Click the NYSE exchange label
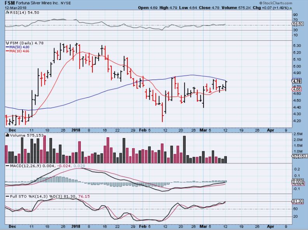Image resolution: width=308 pixels, height=230 pixels. (x=65, y=3)
